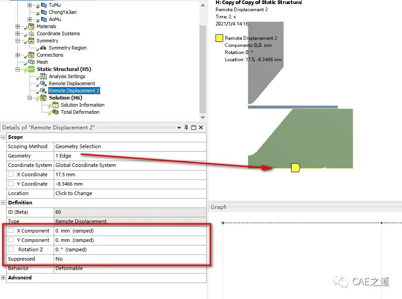Click Location field 'Click to Change'
This screenshot has width=402, height=299.
(x=130, y=193)
